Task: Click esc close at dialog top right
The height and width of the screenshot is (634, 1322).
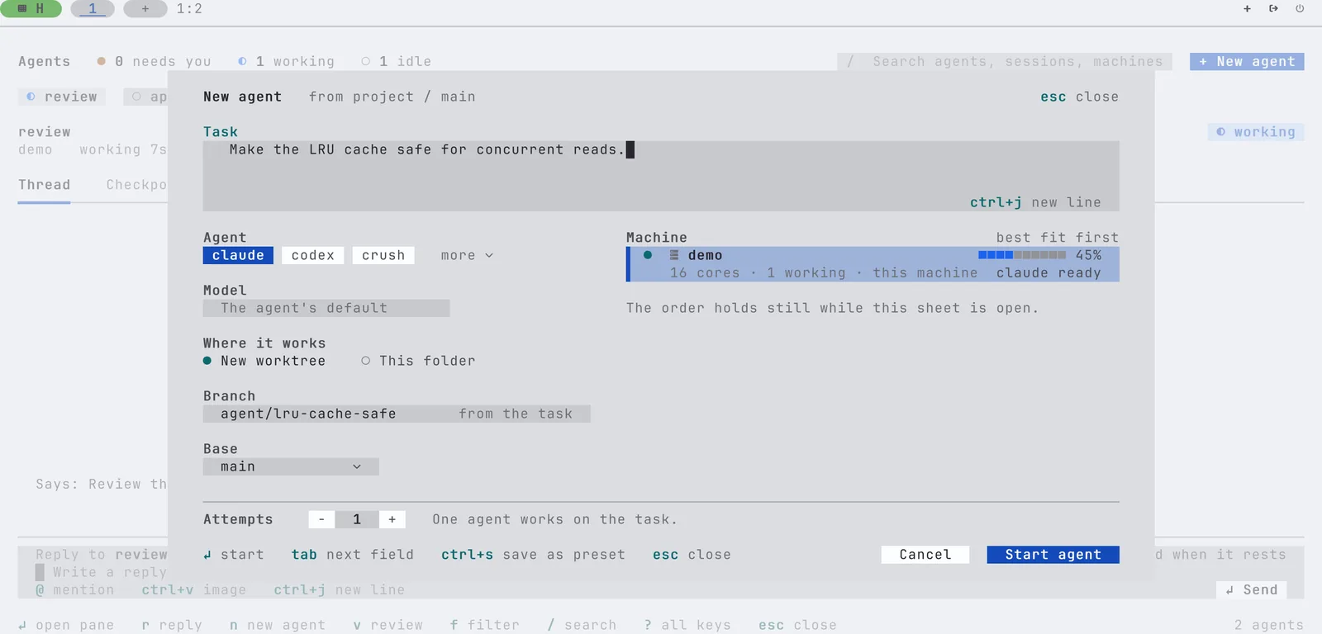Action: click(x=1079, y=97)
